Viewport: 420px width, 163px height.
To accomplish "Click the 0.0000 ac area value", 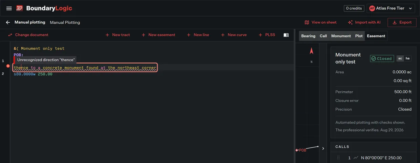I will point(402,72).
